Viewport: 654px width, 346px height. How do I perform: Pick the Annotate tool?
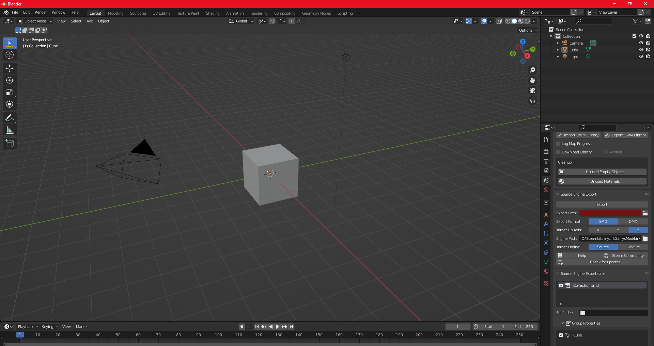10,118
